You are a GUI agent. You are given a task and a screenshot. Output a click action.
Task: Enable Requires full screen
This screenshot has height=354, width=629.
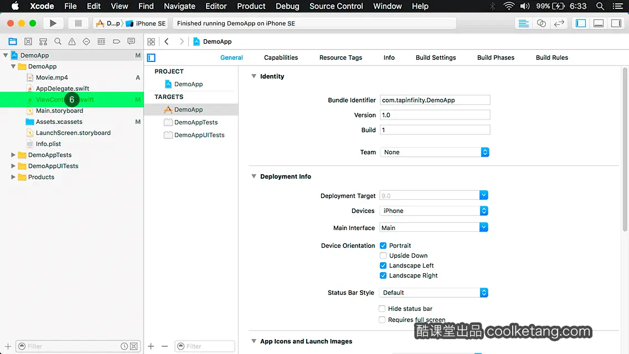[382, 320]
